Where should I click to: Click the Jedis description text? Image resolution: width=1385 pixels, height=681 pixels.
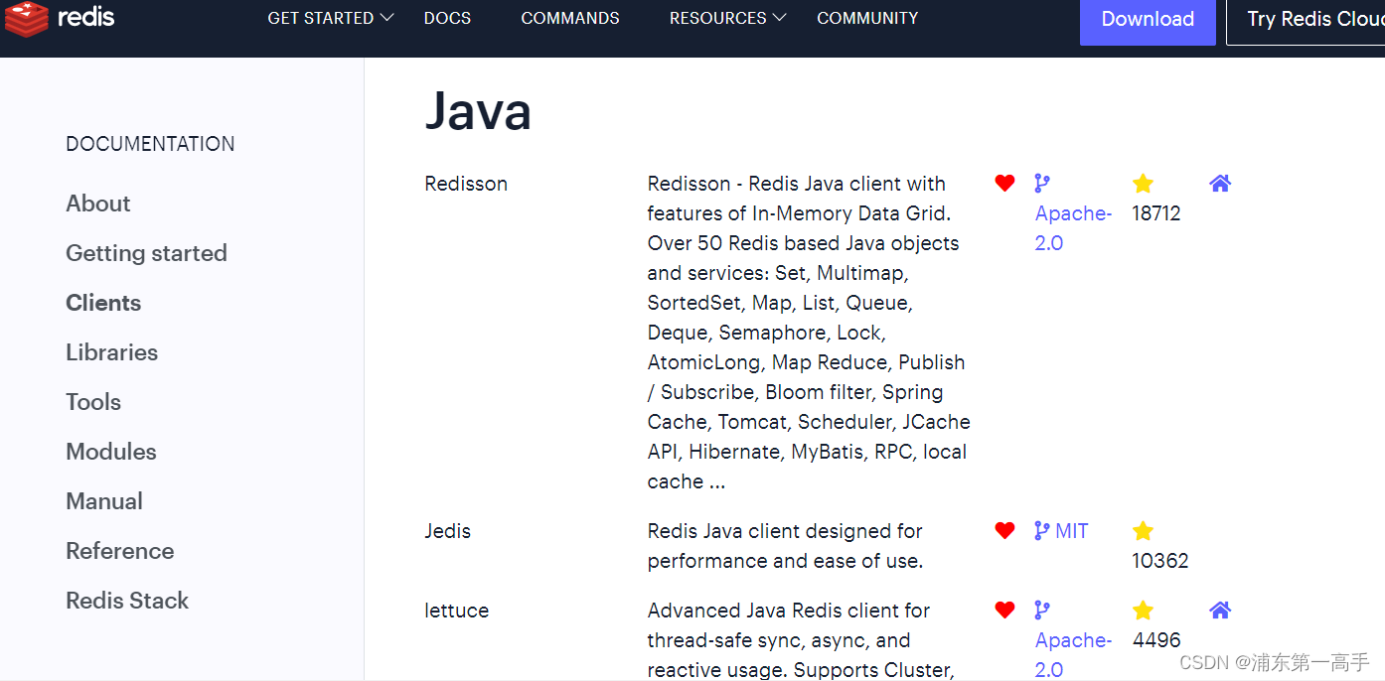pyautogui.click(x=785, y=546)
